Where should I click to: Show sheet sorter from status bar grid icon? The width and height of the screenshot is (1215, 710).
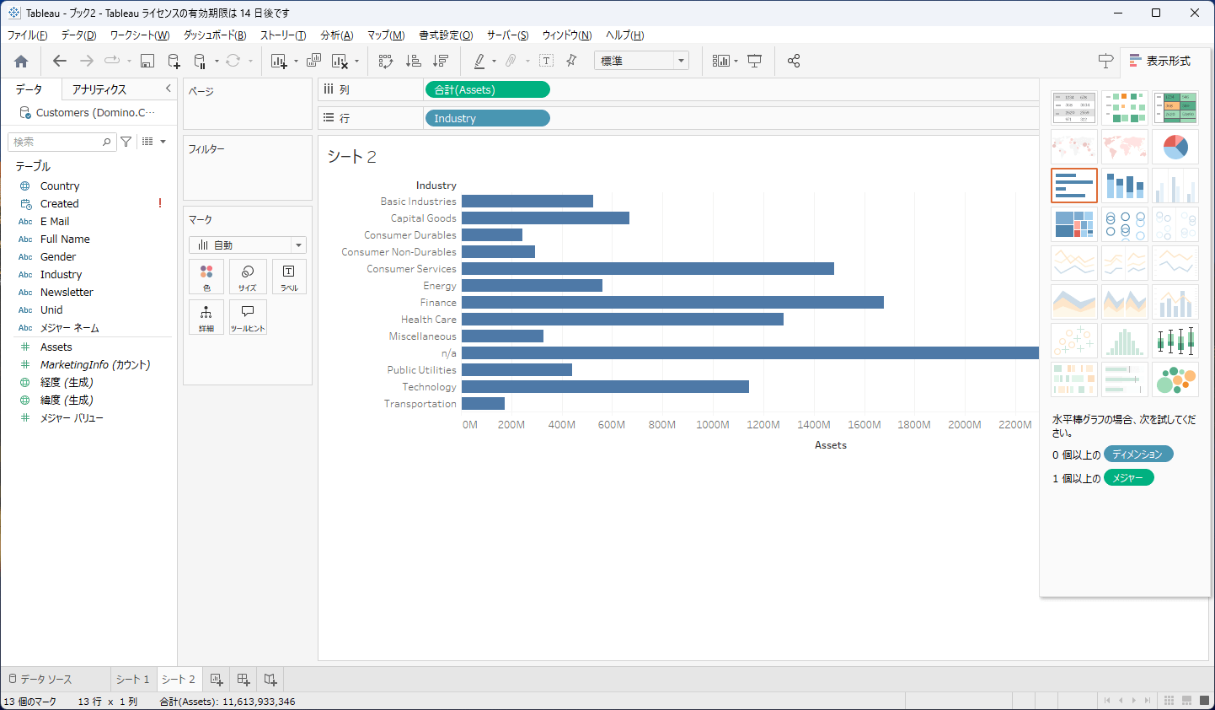point(1169,701)
